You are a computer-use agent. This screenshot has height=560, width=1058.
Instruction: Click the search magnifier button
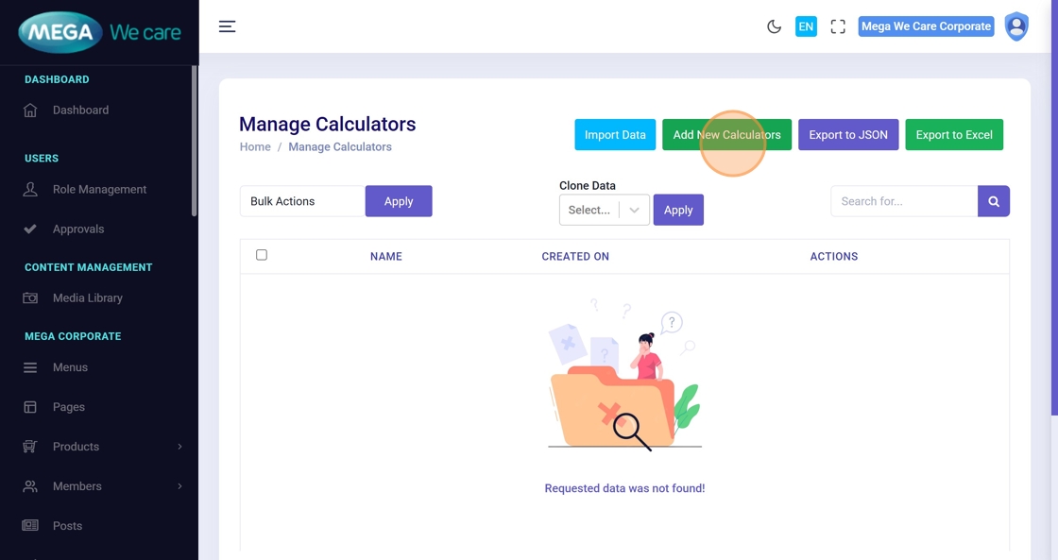[x=994, y=201]
